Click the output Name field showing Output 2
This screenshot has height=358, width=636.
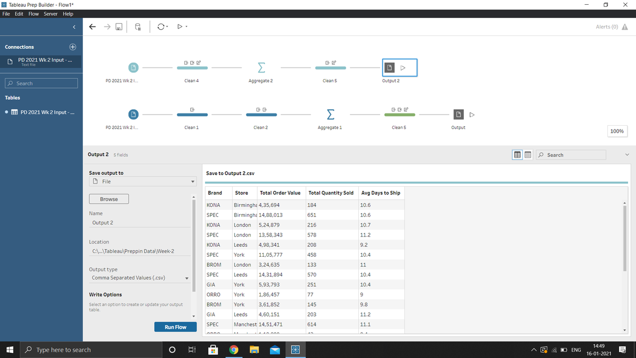(x=140, y=223)
